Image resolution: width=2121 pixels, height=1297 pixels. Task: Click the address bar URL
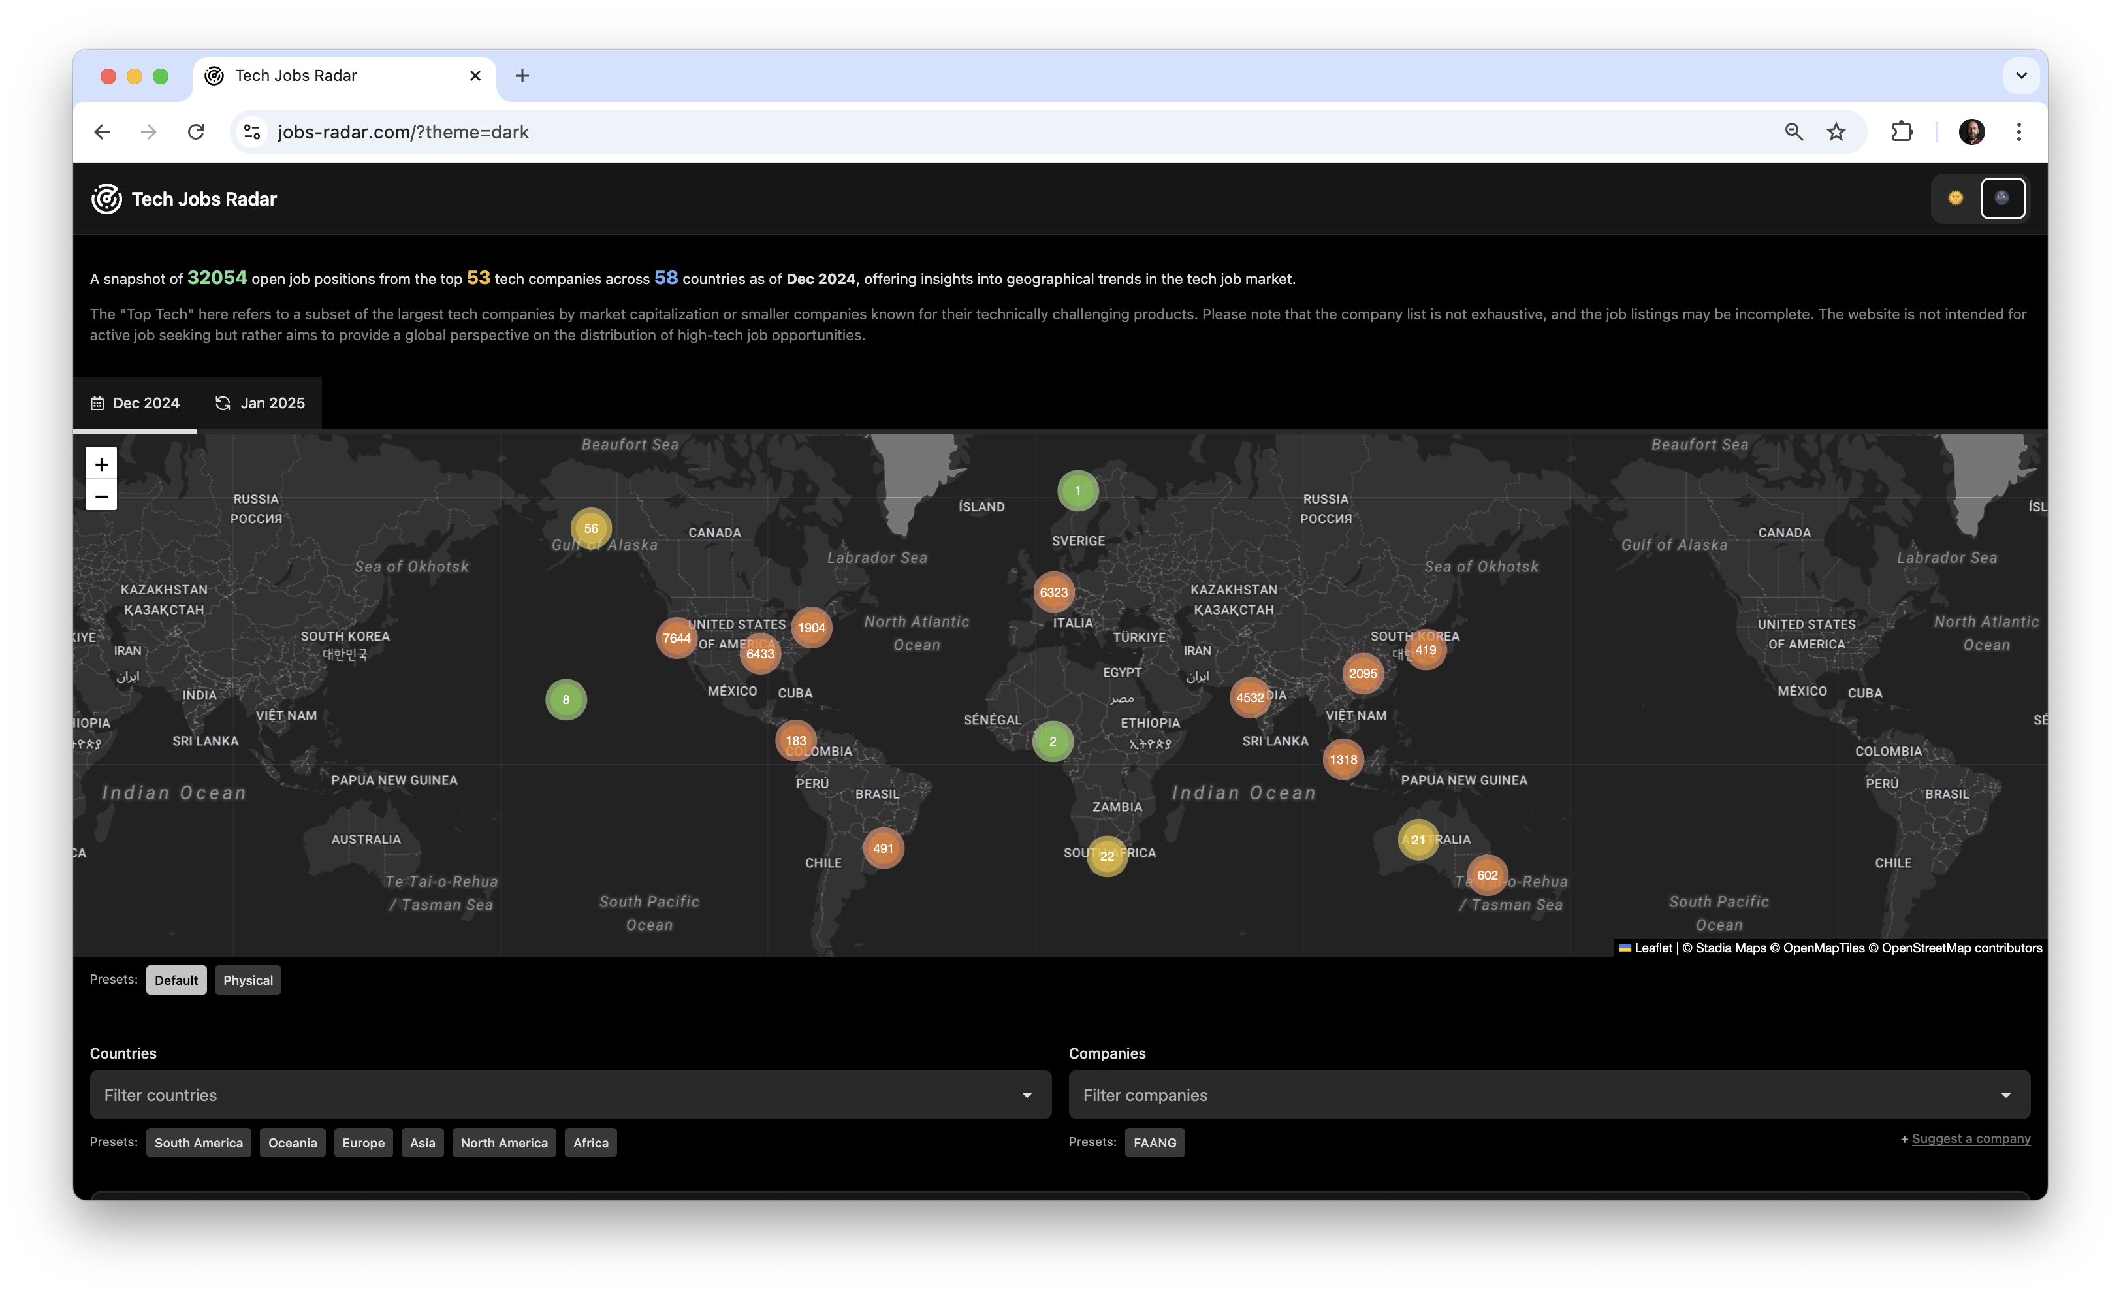[403, 132]
